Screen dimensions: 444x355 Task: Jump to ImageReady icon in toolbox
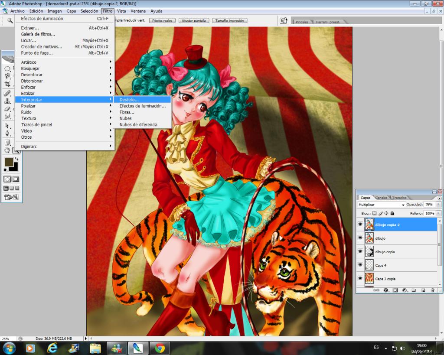(11, 197)
